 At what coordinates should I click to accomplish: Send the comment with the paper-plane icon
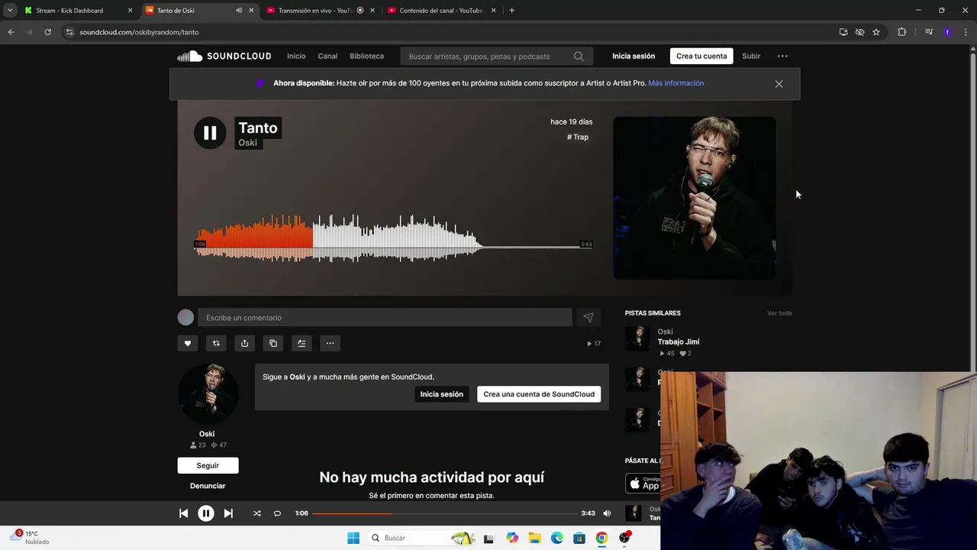[588, 318]
